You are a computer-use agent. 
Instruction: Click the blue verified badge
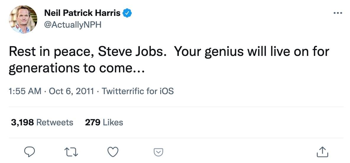click(127, 13)
